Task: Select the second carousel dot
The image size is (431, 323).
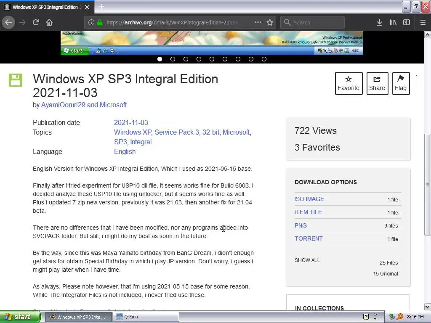Action: [173, 59]
